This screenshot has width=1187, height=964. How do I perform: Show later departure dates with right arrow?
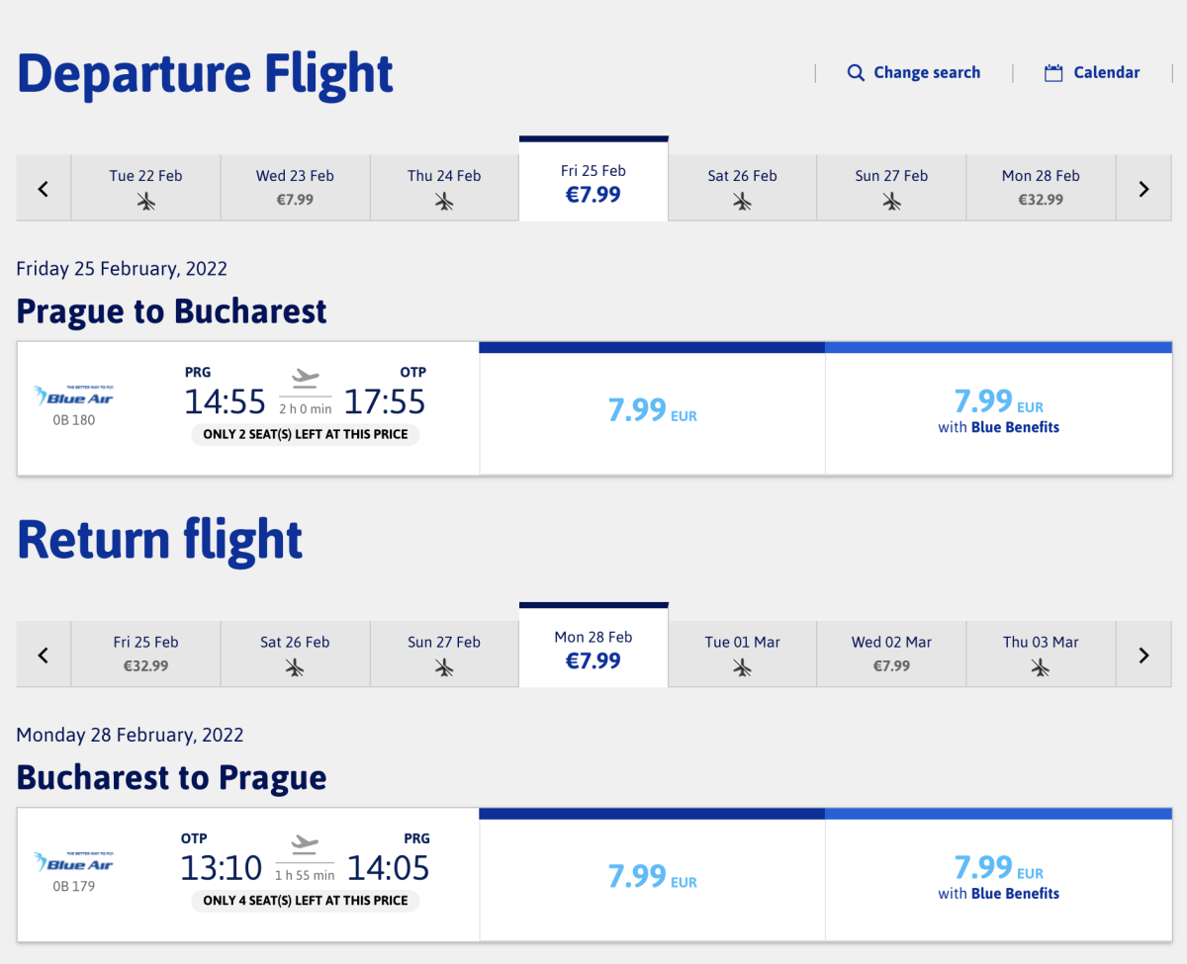coord(1143,188)
